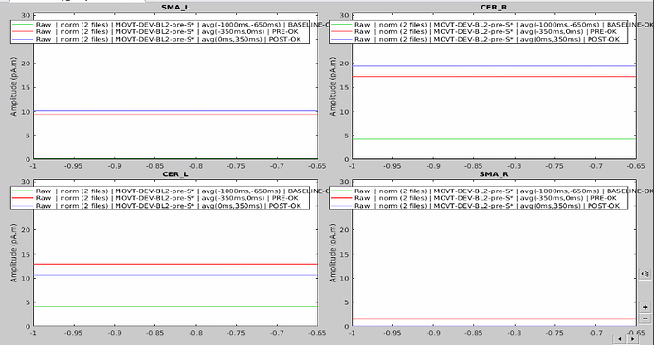Select the green baseline line in CER_L plot
Screen dimensions: 654x345
tap(175, 307)
